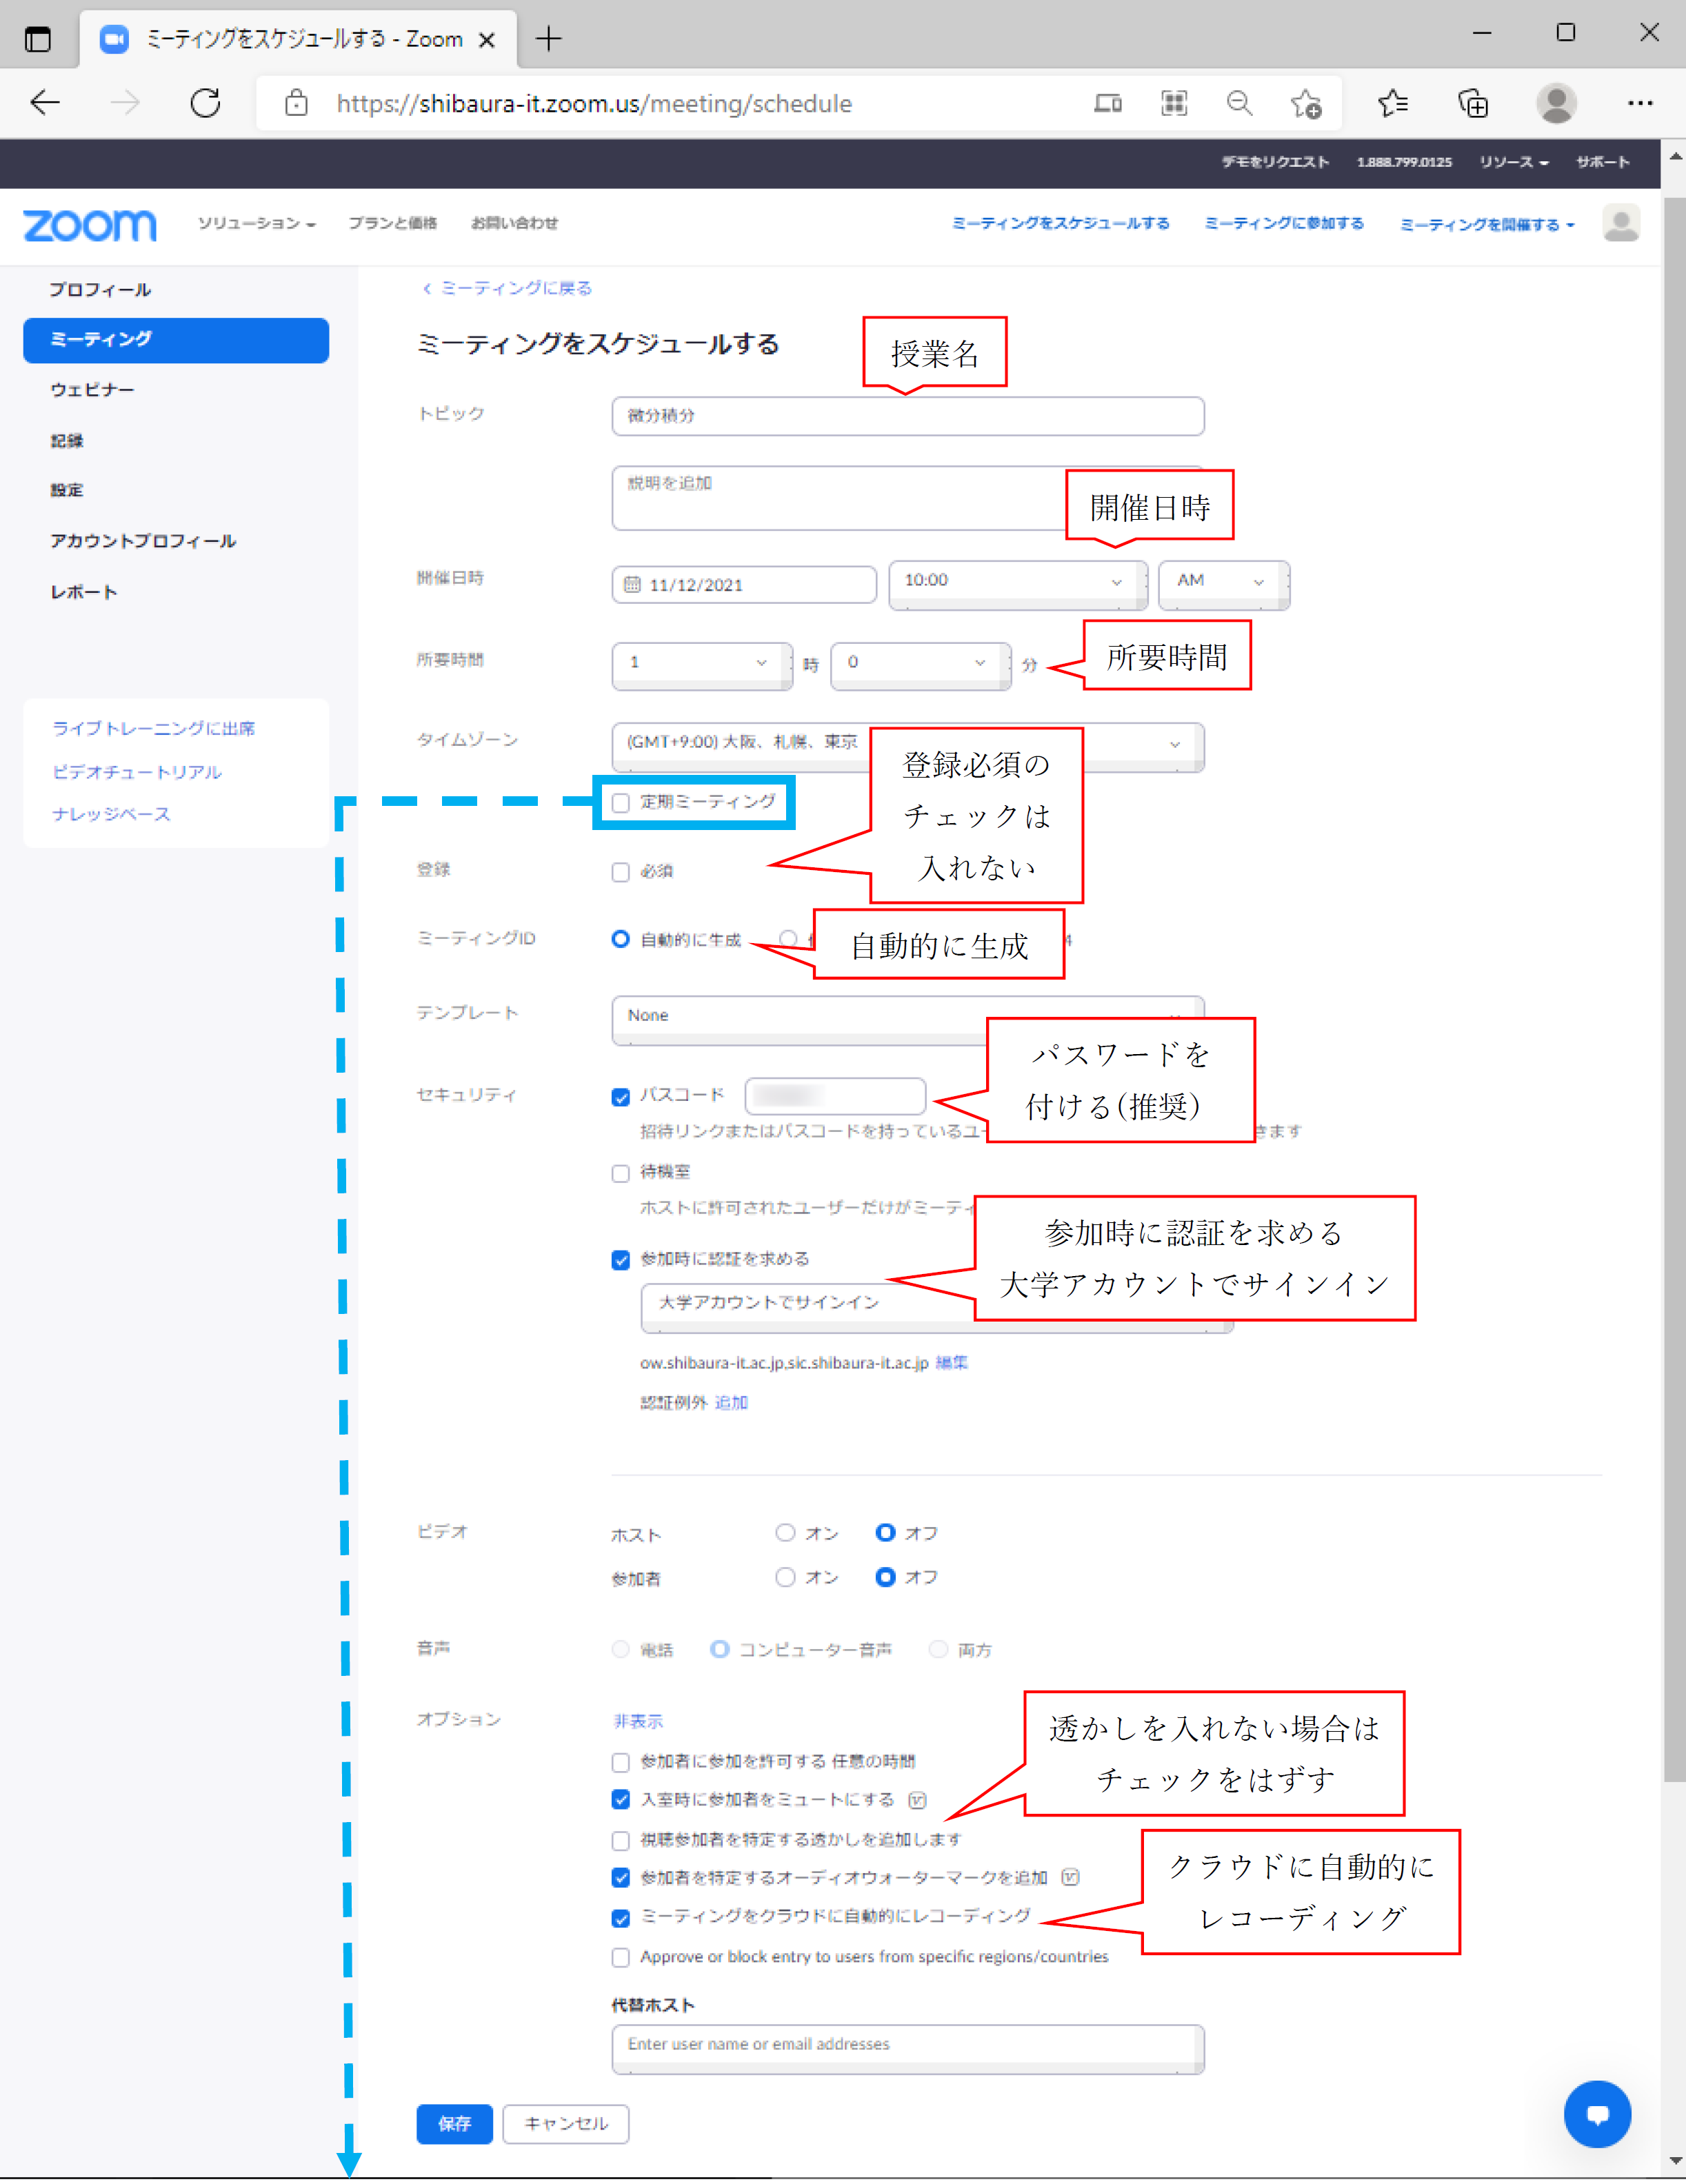Click the 代替ホスト email input field
Viewport: 1686px width, 2184px height.
[908, 2049]
